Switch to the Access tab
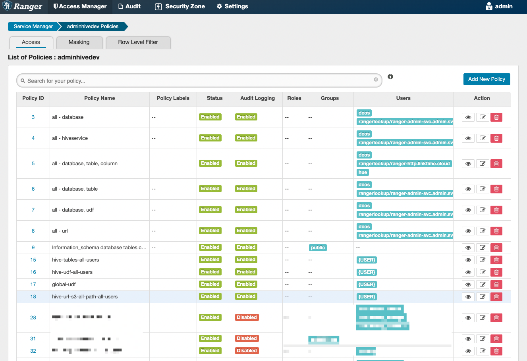527x361 pixels. [x=31, y=42]
